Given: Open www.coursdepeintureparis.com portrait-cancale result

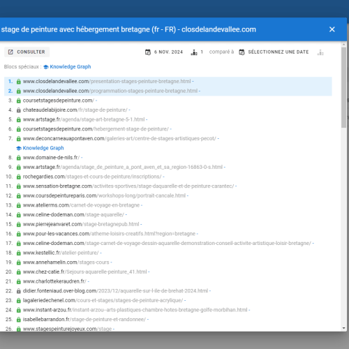Looking at the screenshot, I should point(104,195).
